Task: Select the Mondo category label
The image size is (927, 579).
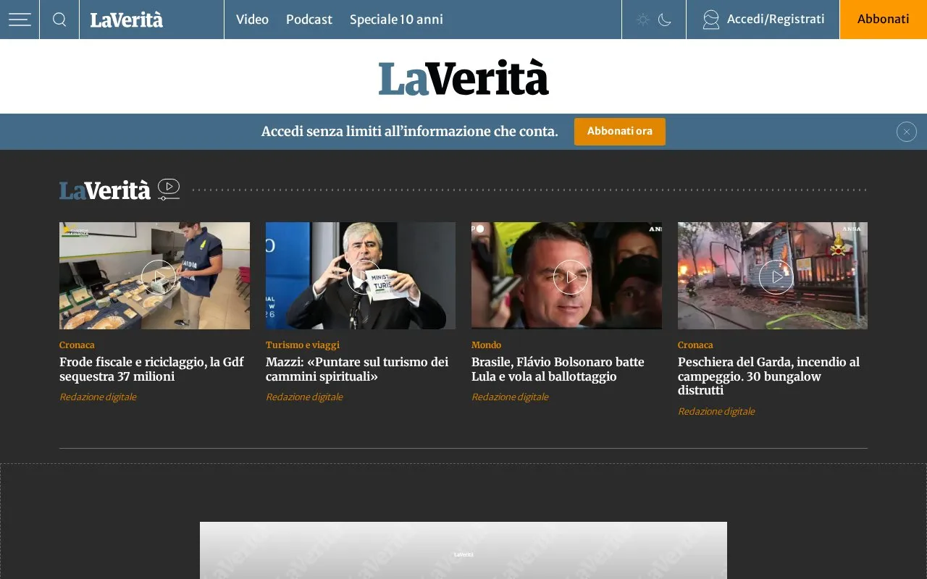Action: (x=486, y=345)
